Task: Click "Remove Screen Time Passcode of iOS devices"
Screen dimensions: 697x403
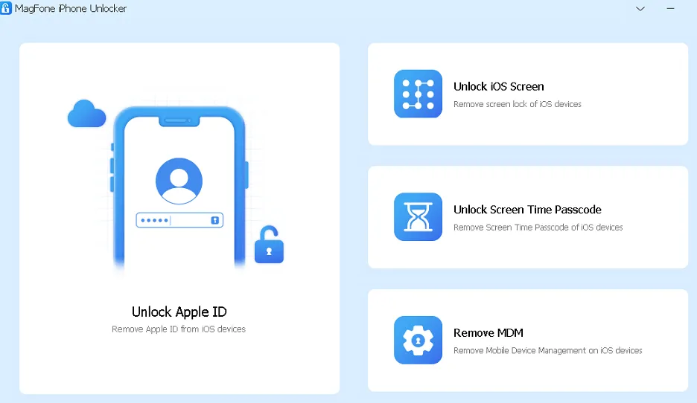Action: pos(538,228)
